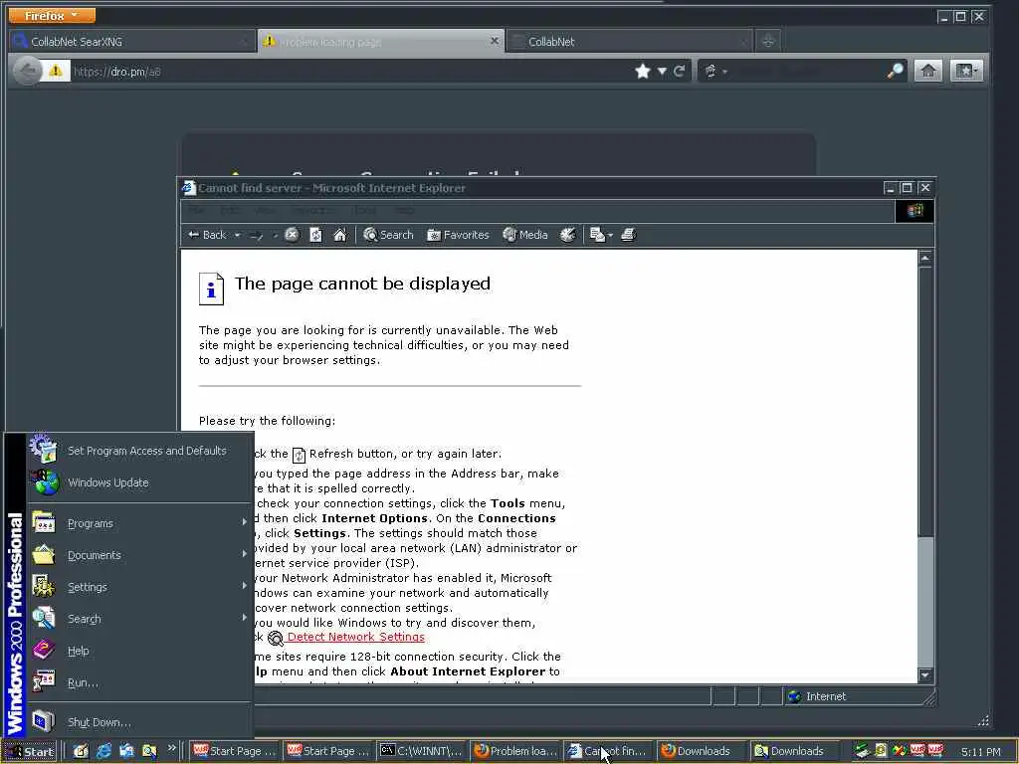Launch Windows Update from Start menu
Image resolution: width=1019 pixels, height=764 pixels.
pos(139,482)
